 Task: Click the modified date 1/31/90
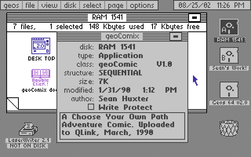pos(115,90)
